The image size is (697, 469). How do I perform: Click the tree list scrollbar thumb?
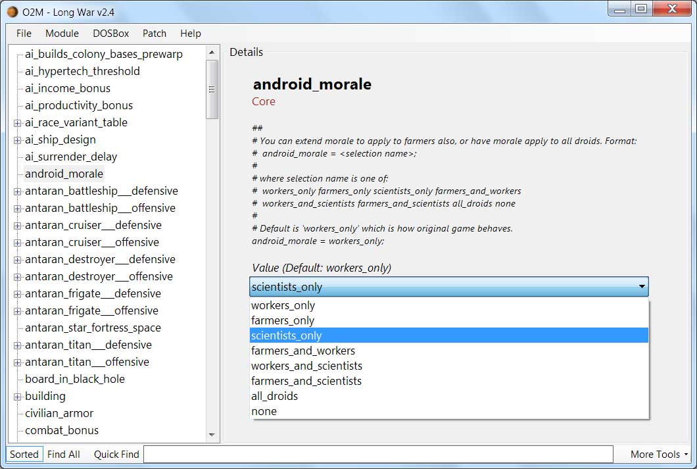coord(212,89)
